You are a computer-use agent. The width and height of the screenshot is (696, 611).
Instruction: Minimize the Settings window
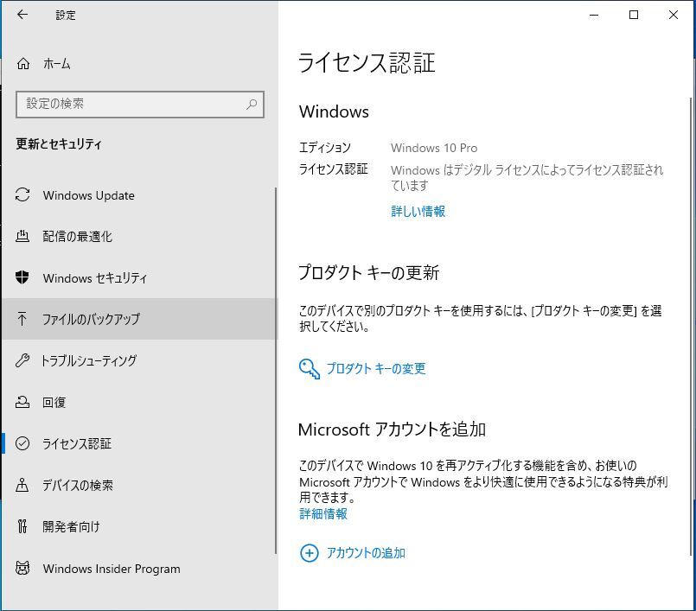[x=594, y=15]
